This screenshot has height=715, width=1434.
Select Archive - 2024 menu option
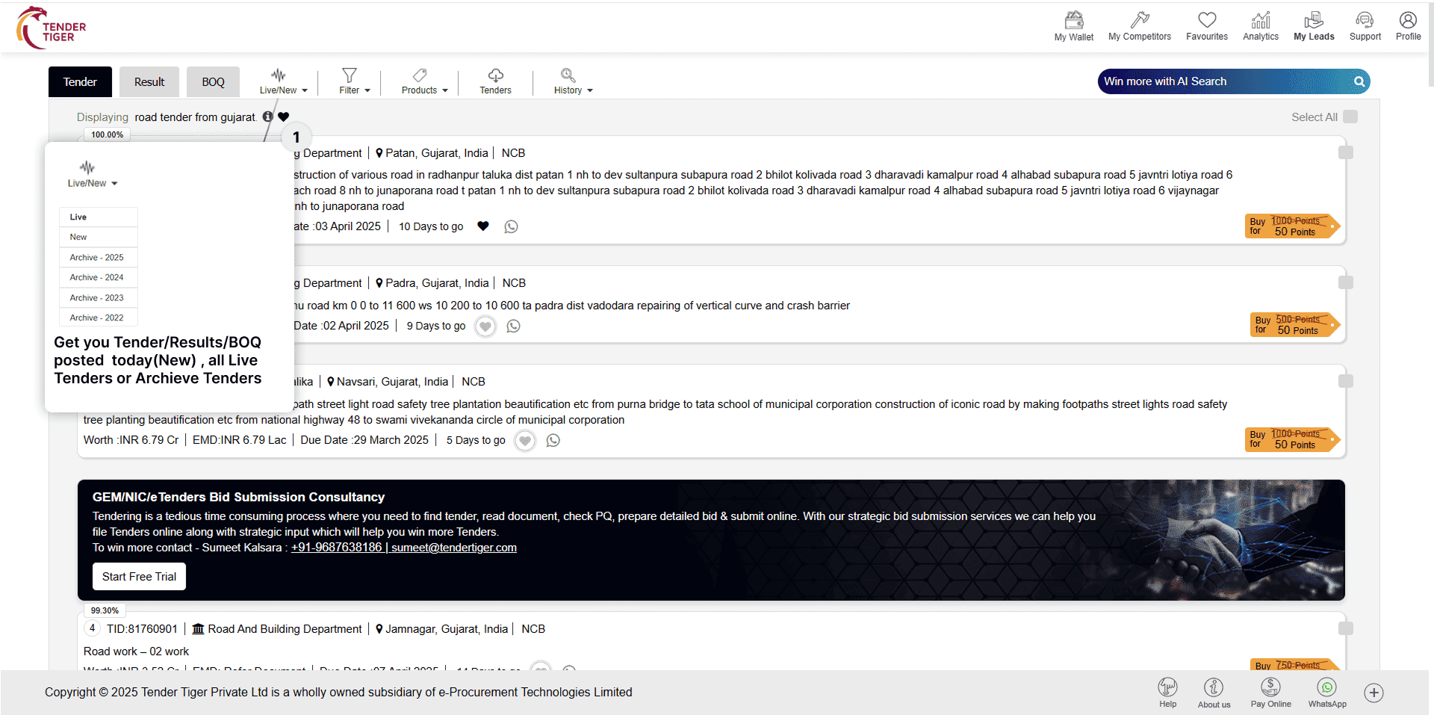click(97, 277)
